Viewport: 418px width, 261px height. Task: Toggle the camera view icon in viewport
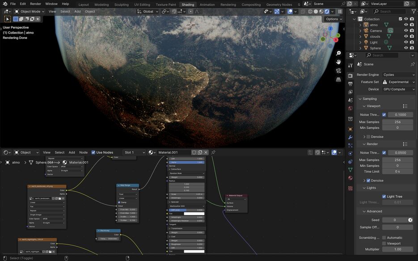(338, 71)
